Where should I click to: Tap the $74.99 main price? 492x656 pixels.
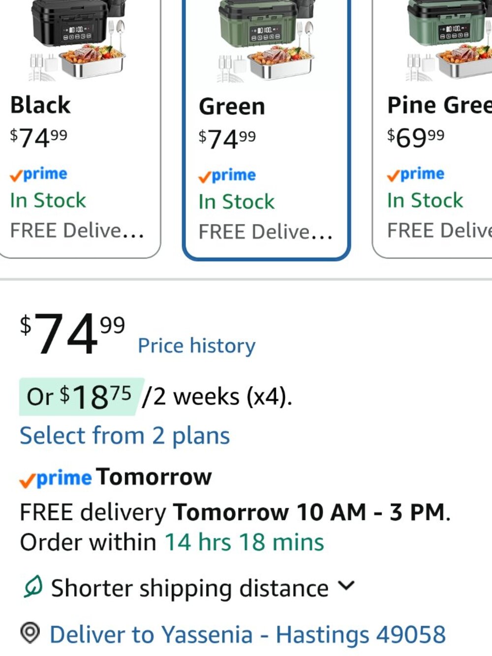click(x=72, y=333)
